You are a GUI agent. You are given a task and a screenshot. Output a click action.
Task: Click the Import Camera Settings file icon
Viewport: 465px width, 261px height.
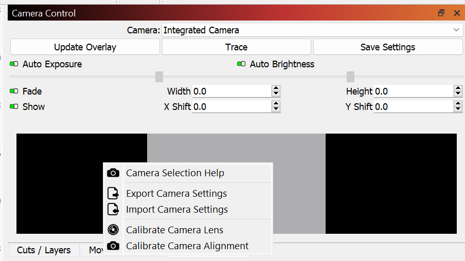pyautogui.click(x=113, y=209)
